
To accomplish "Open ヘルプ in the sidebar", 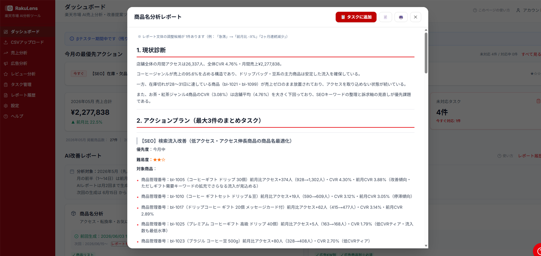I will [x=28, y=116].
